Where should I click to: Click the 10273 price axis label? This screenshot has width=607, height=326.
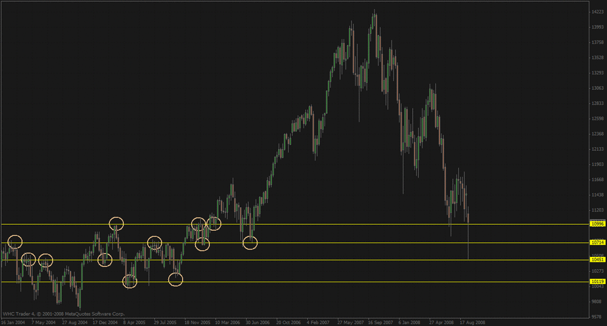[x=597, y=271]
